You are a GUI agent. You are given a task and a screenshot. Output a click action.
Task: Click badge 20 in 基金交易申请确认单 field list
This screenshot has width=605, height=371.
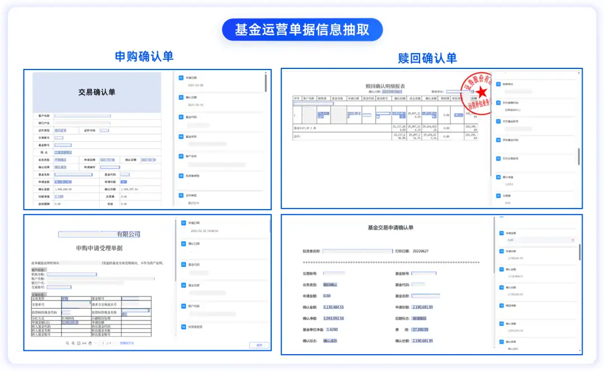coord(501,324)
